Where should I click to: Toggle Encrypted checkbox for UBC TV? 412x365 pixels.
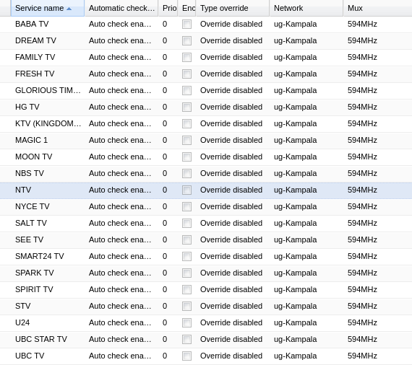186,356
